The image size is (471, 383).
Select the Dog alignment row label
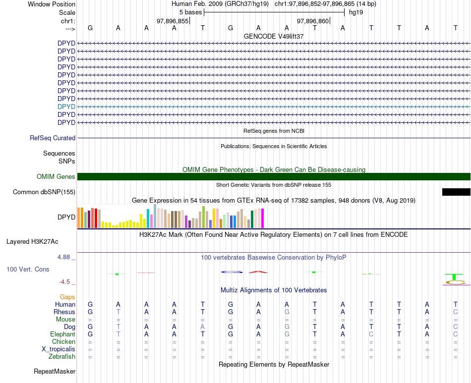point(70,327)
